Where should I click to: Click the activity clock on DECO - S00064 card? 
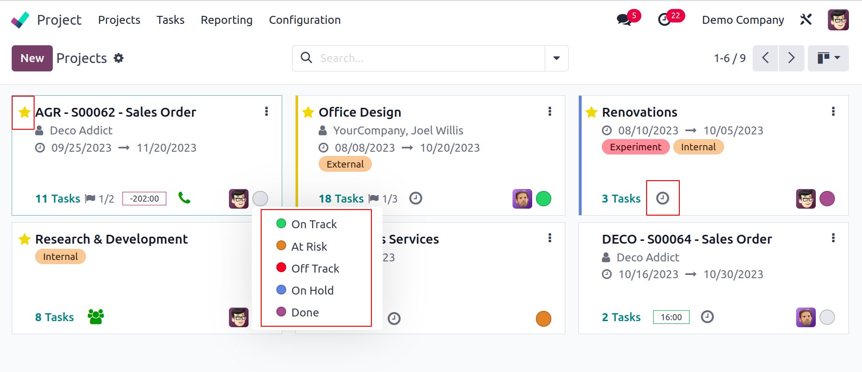click(x=707, y=317)
